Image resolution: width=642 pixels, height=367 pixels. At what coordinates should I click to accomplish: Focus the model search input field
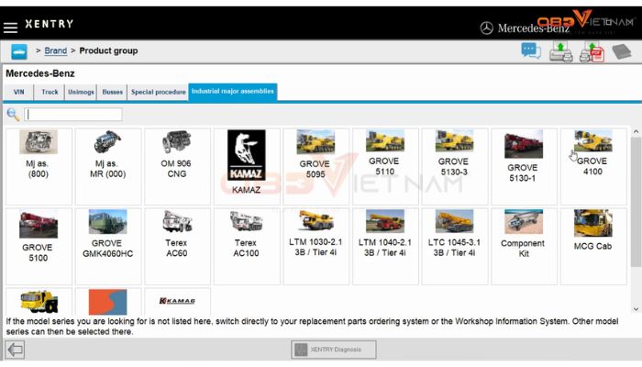[72, 115]
